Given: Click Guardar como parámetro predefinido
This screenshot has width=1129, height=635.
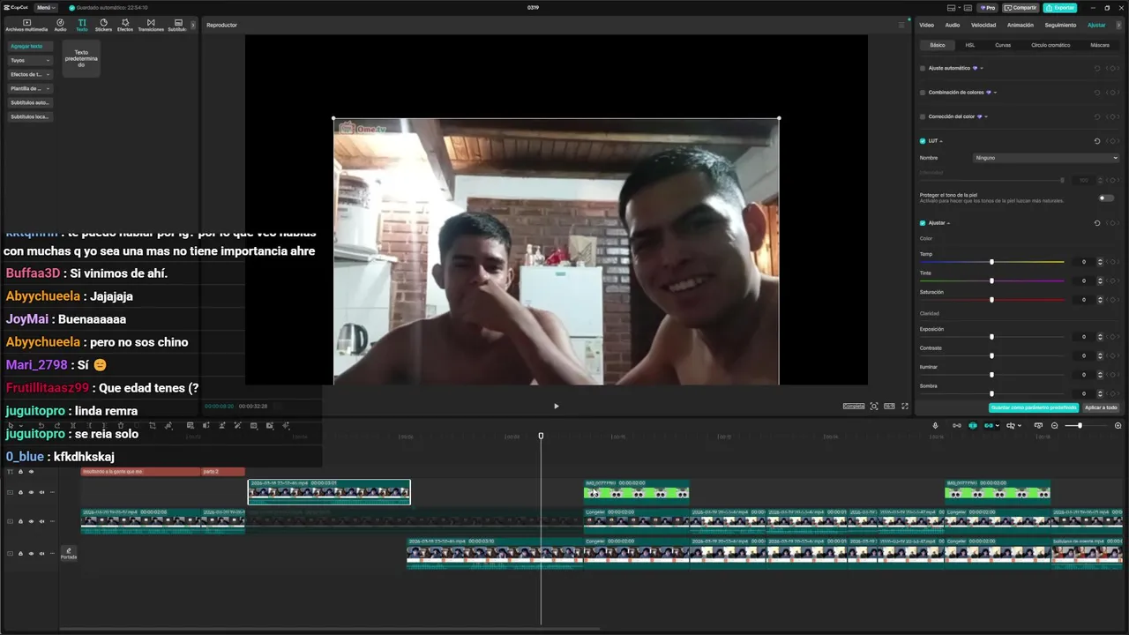Looking at the screenshot, I should coord(1034,407).
